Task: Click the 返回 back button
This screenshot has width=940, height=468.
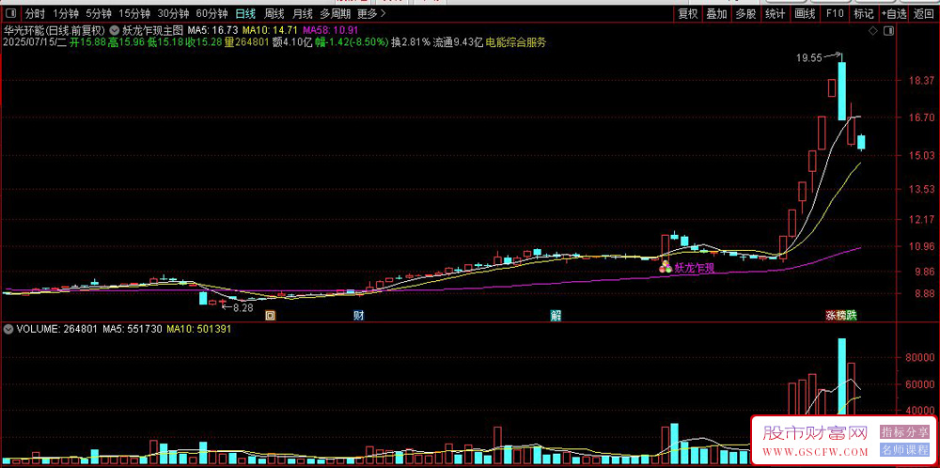Action: (924, 13)
